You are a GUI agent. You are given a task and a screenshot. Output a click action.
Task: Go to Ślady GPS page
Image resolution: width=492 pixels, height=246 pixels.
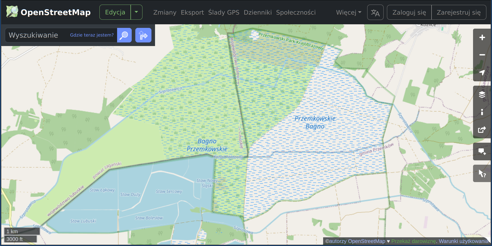click(x=224, y=12)
